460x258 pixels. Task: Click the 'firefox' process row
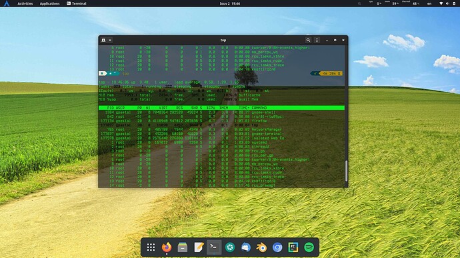(x=221, y=121)
